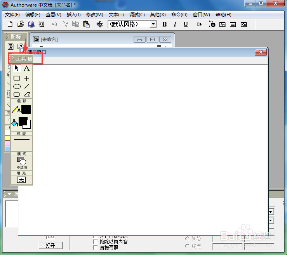Click the paint bucket fill color swatch
287x255 pixels.
pyautogui.click(x=23, y=121)
